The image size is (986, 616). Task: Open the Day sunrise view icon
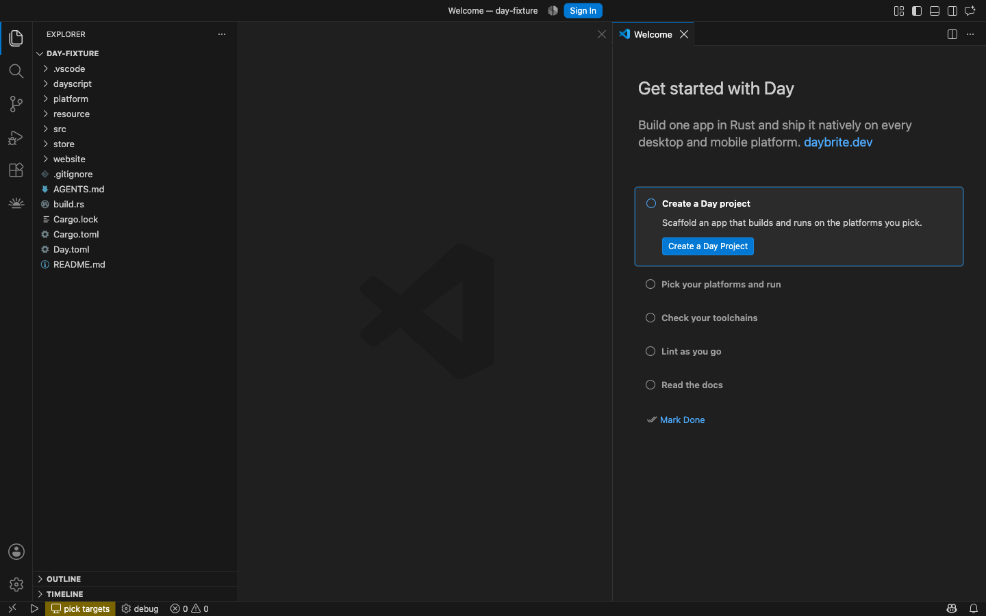(16, 203)
